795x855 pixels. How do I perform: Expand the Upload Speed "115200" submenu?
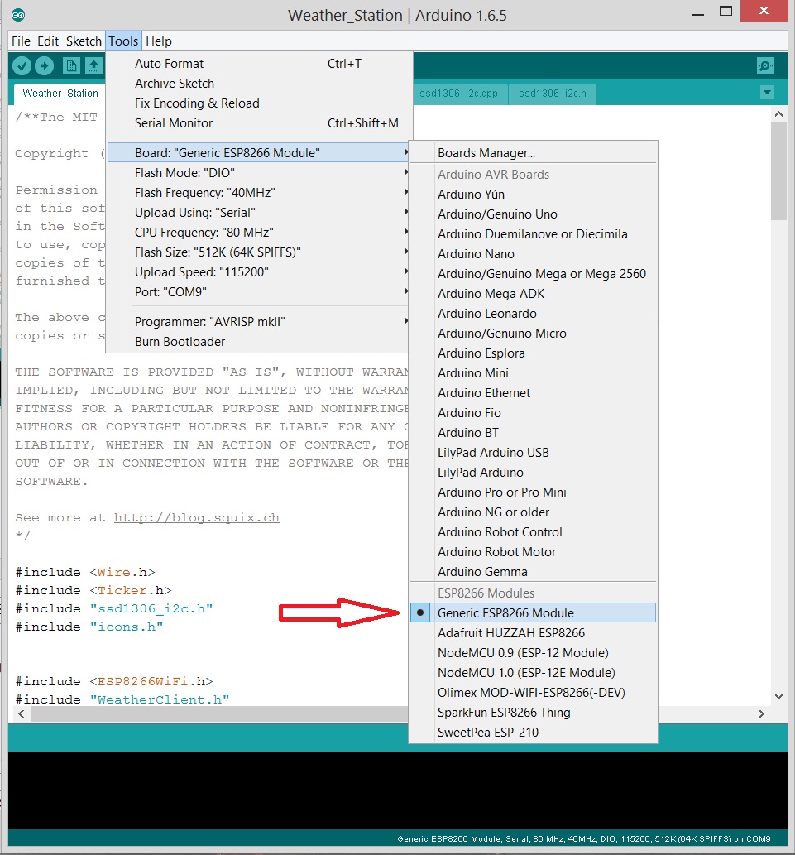tap(258, 272)
